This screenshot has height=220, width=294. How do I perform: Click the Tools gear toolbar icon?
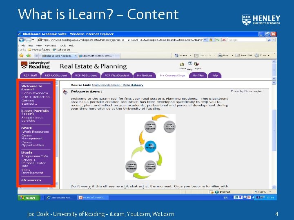click(x=257, y=55)
